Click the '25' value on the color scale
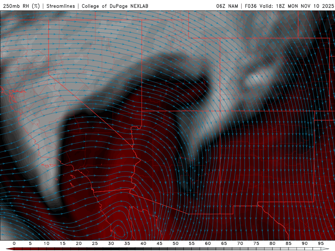This screenshot has height=251, width=335. [95, 243]
